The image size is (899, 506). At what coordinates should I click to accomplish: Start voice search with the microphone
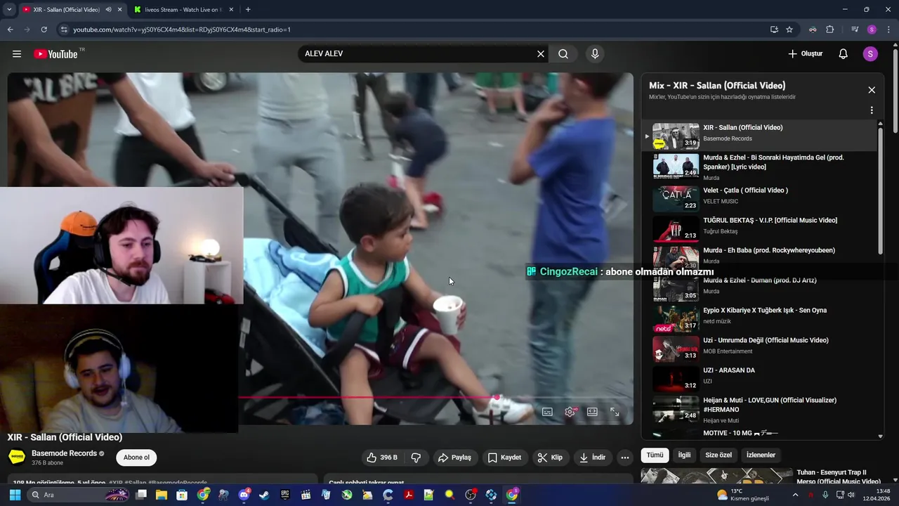595,54
